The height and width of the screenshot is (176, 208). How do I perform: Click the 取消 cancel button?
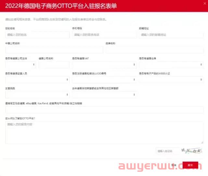click(174, 165)
